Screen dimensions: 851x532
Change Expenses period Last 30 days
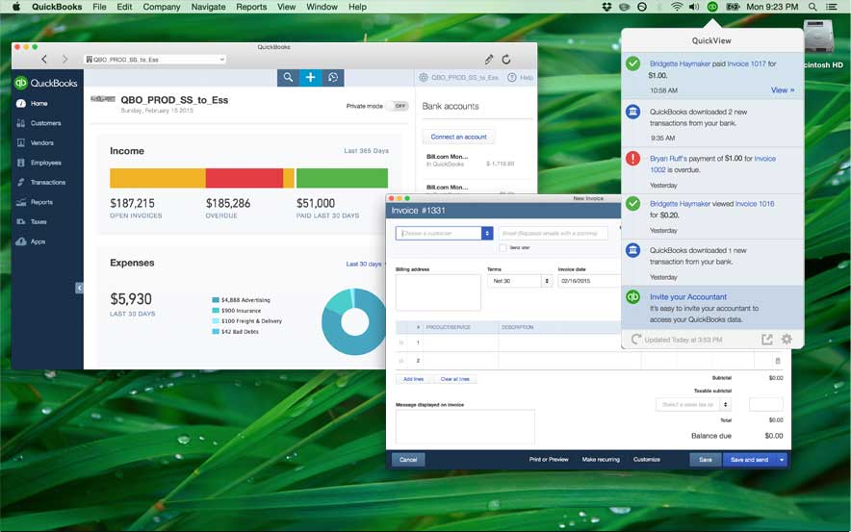coord(364,265)
